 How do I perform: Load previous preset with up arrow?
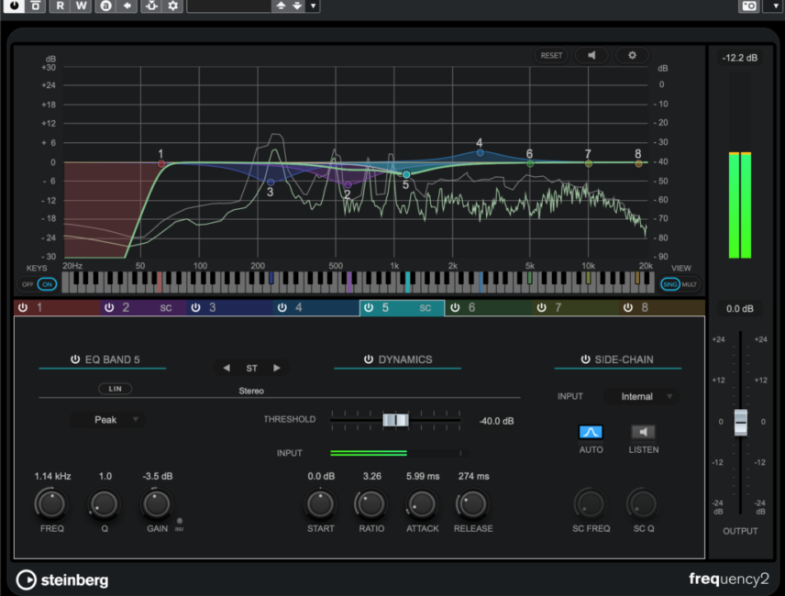[x=281, y=6]
